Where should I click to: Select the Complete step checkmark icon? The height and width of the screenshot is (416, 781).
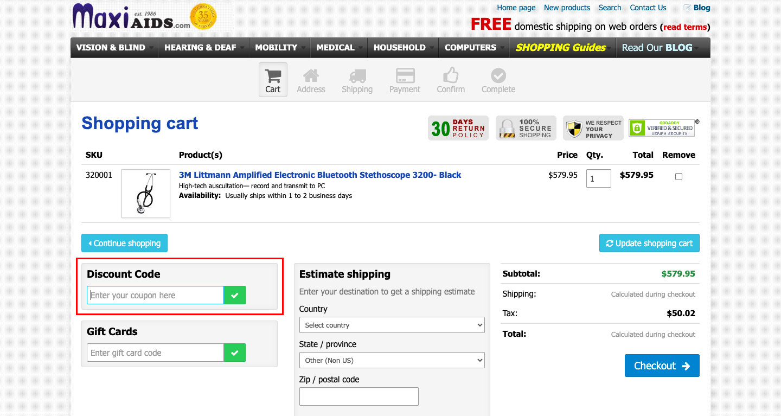tap(498, 75)
